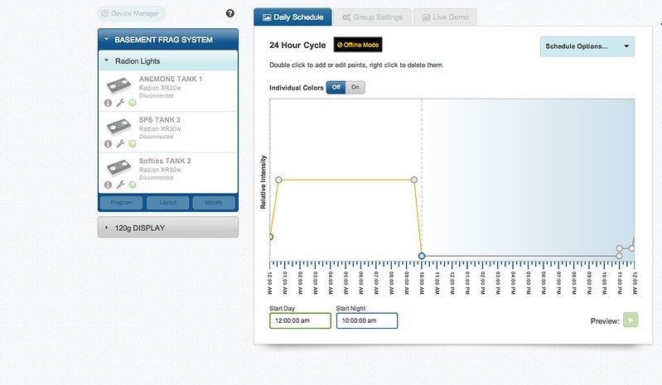The width and height of the screenshot is (662, 385).
Task: Open the Live Demo tab
Action: 444,17
